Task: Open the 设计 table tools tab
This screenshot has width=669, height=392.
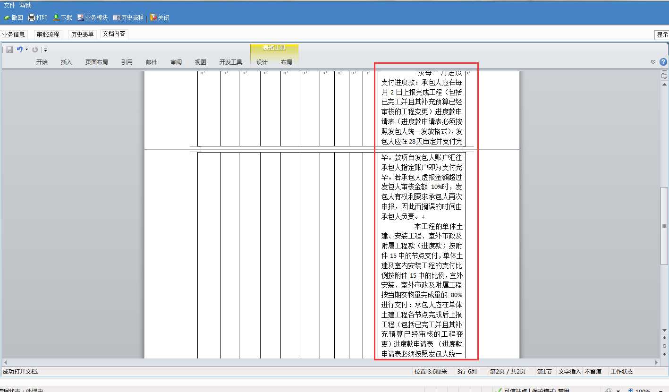Action: (262, 62)
